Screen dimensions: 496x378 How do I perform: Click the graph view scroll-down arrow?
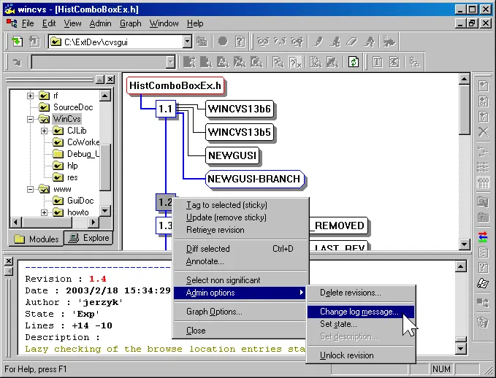(464, 244)
